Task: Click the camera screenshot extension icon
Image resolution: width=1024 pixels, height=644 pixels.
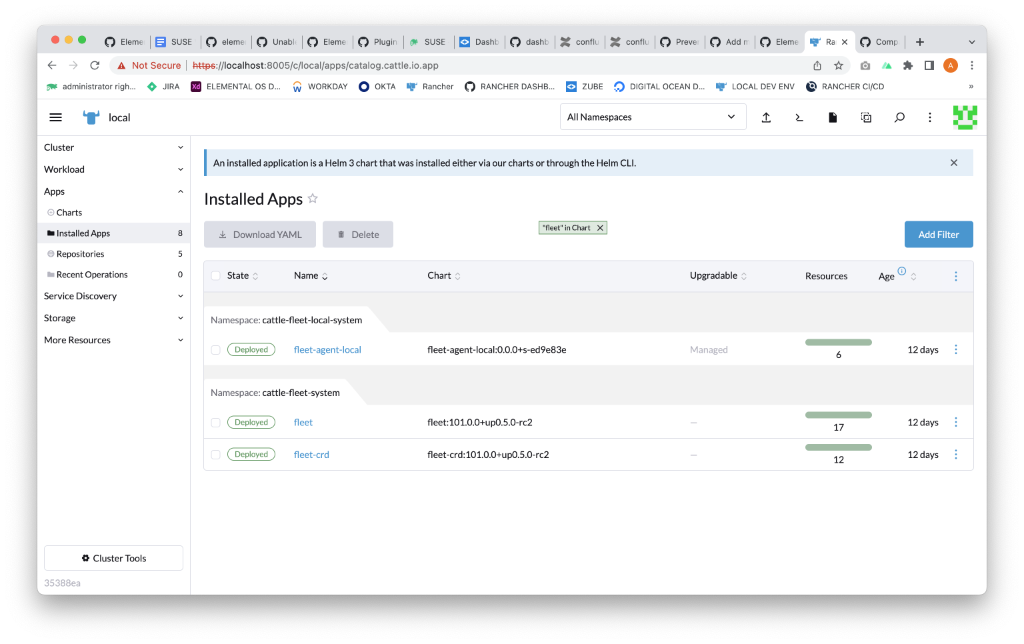Action: pos(865,65)
